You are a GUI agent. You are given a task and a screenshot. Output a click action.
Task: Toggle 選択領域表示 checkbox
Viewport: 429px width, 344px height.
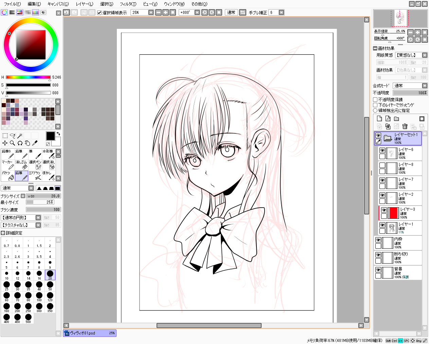(100, 13)
